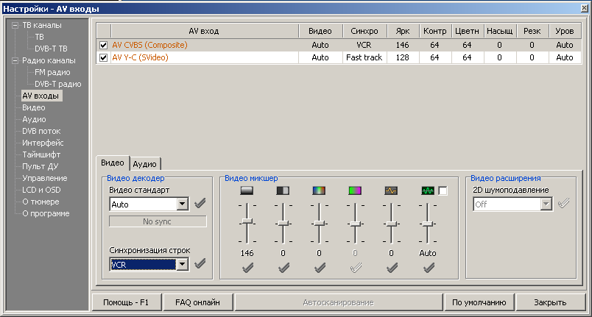The image size is (592, 317).
Task: Click the По умолчанию button
Action: coord(479,302)
